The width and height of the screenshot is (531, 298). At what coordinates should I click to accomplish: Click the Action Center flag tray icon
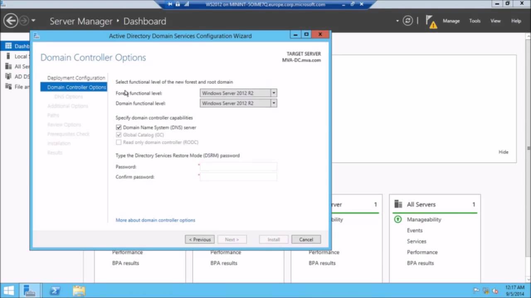click(x=476, y=291)
